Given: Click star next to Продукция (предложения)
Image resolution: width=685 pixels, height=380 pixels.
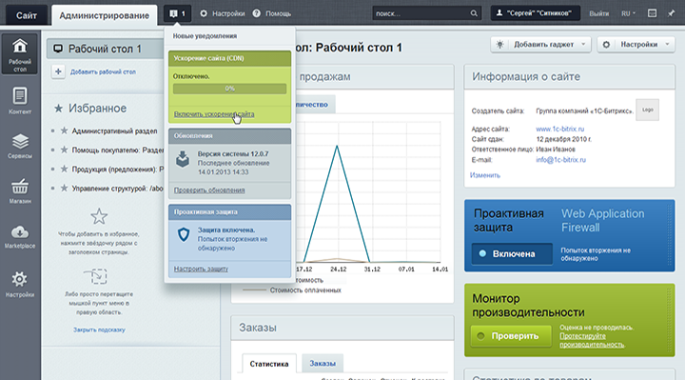Looking at the screenshot, I should click(x=64, y=169).
